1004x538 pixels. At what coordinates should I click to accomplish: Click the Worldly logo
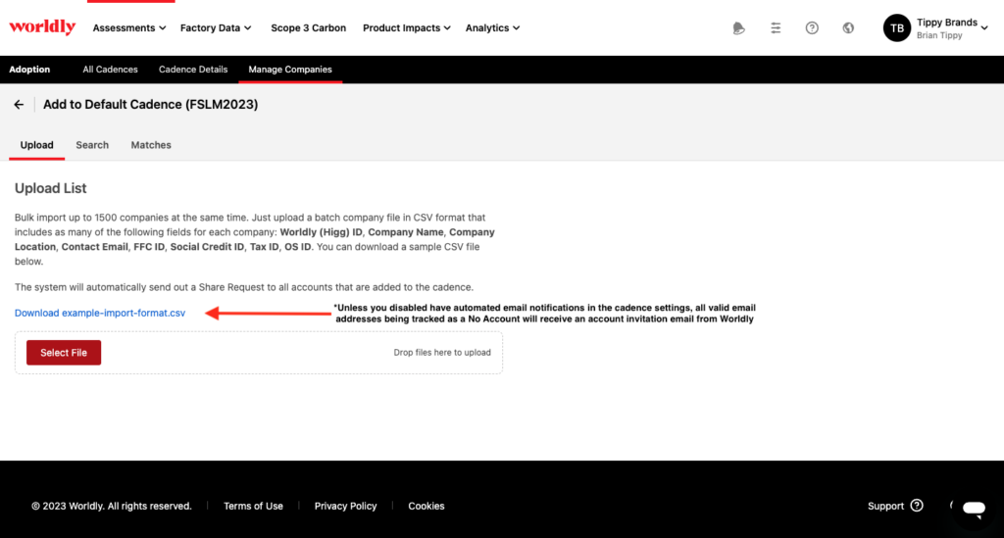[x=42, y=26]
